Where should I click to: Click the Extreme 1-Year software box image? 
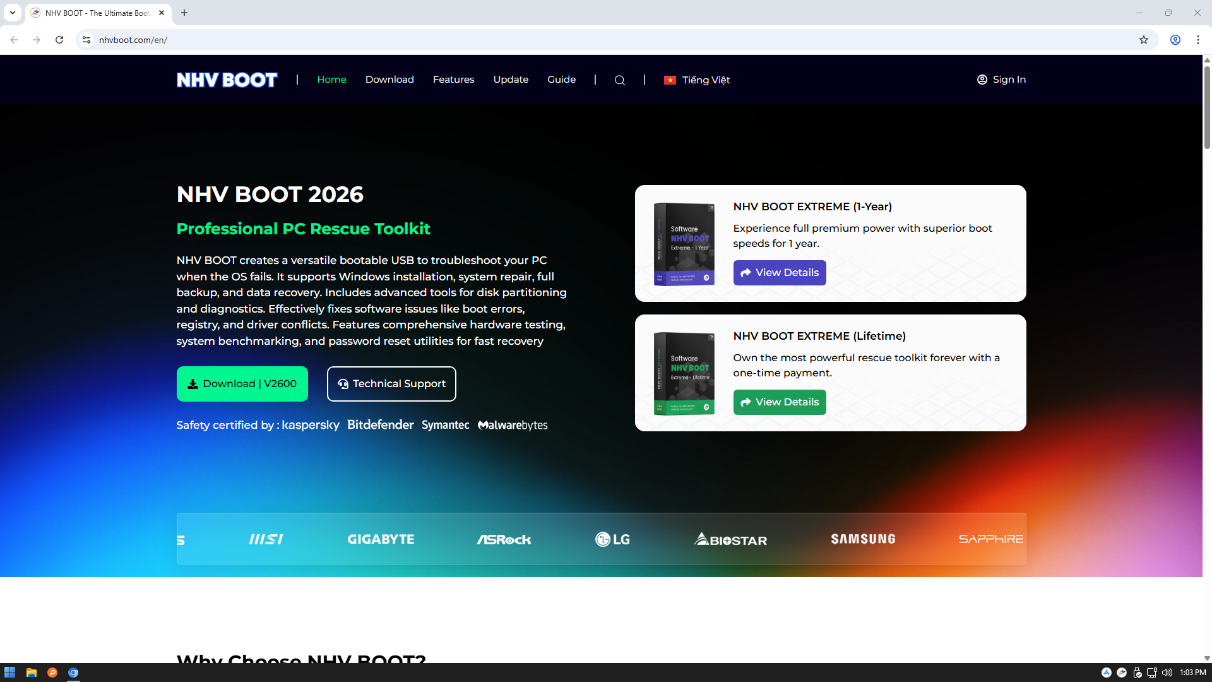pos(684,244)
